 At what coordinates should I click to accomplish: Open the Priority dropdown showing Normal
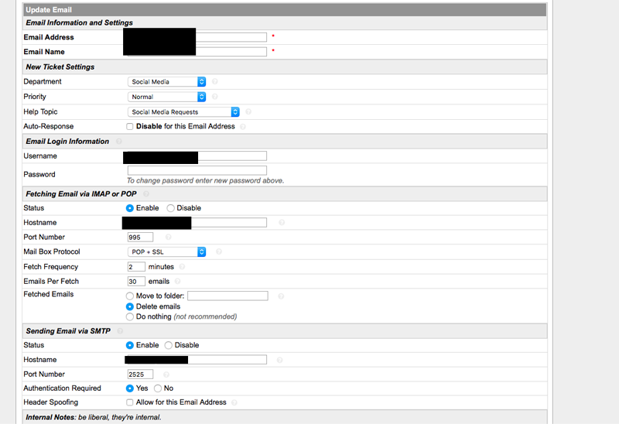coord(166,97)
